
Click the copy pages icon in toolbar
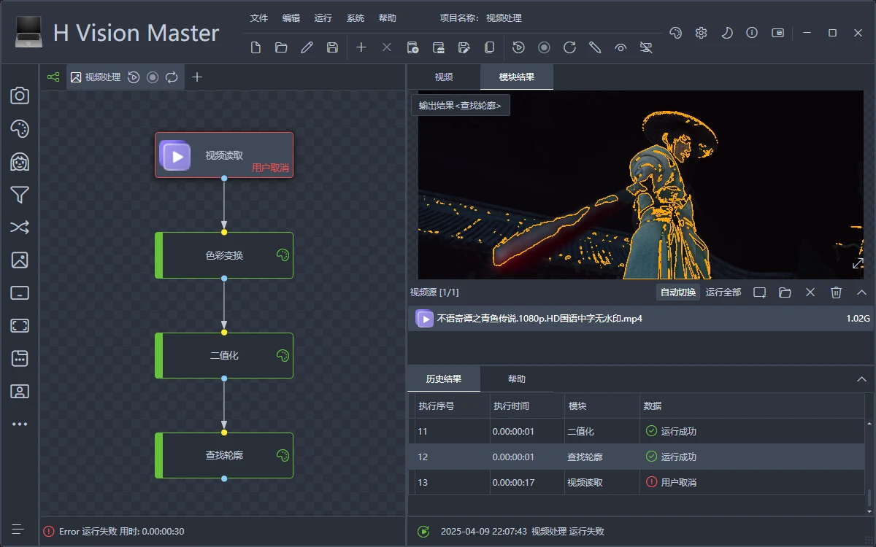coord(489,47)
